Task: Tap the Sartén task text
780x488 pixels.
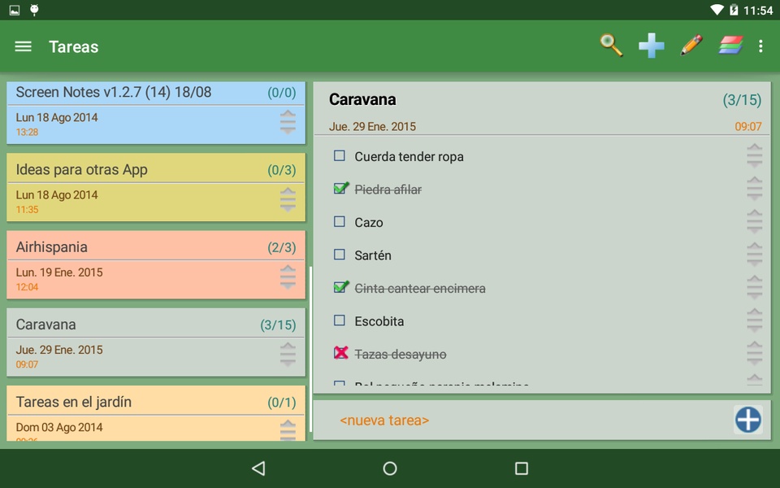Action: coord(373,255)
